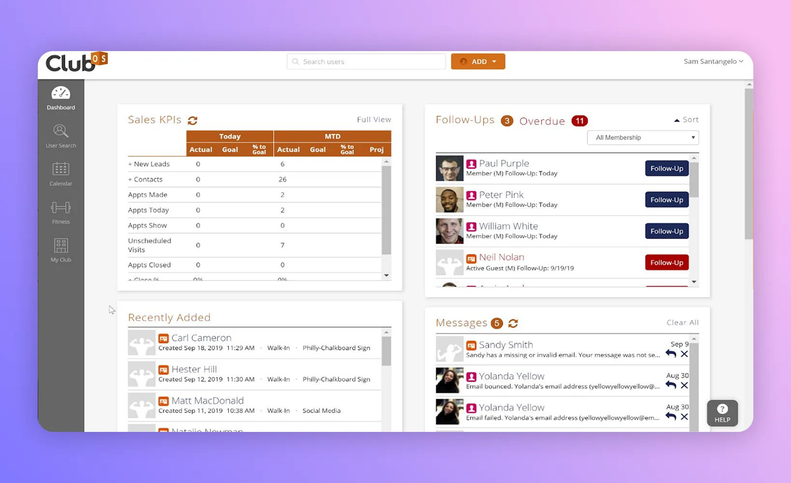Open the All Membership dropdown
Viewport: 791px width, 483px height.
(642, 137)
